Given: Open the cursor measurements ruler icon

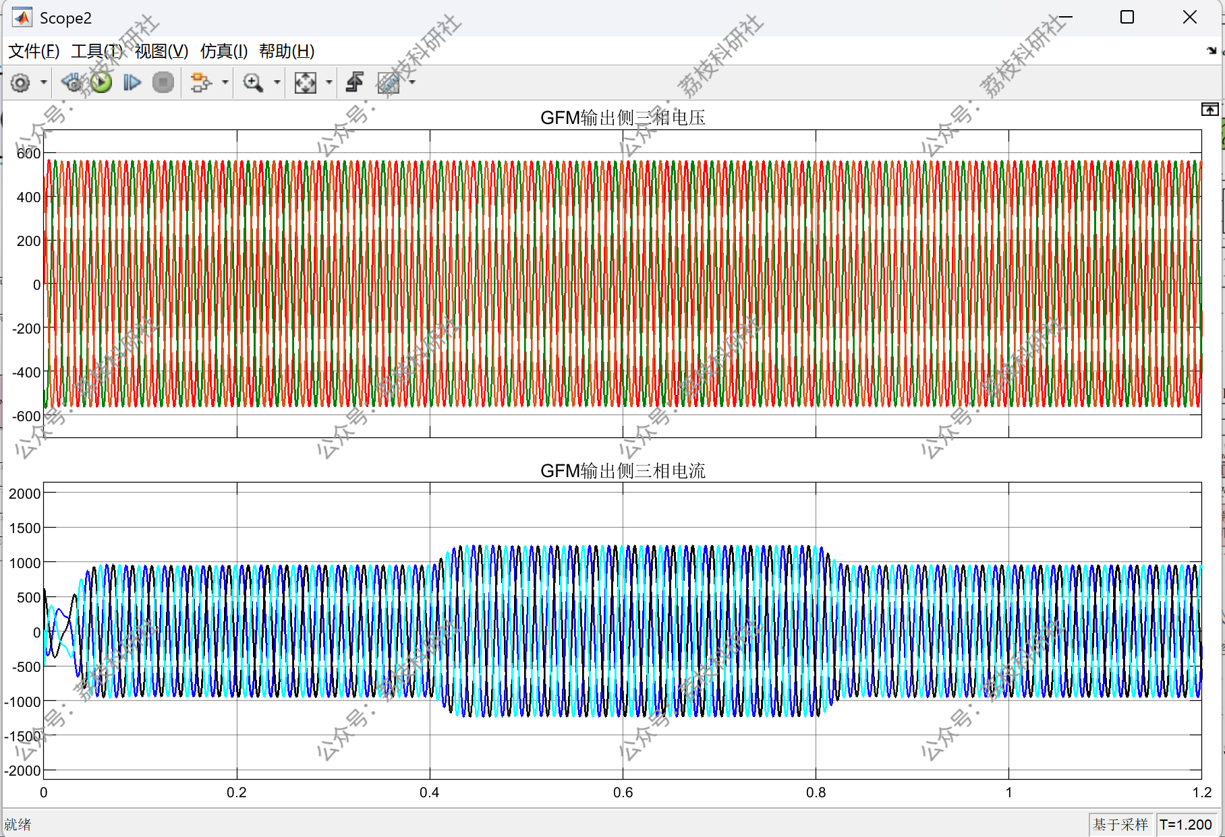Looking at the screenshot, I should click(389, 83).
